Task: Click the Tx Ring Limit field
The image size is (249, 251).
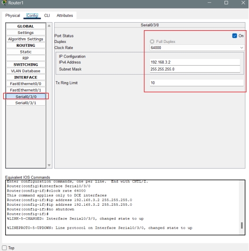Action: (x=197, y=83)
